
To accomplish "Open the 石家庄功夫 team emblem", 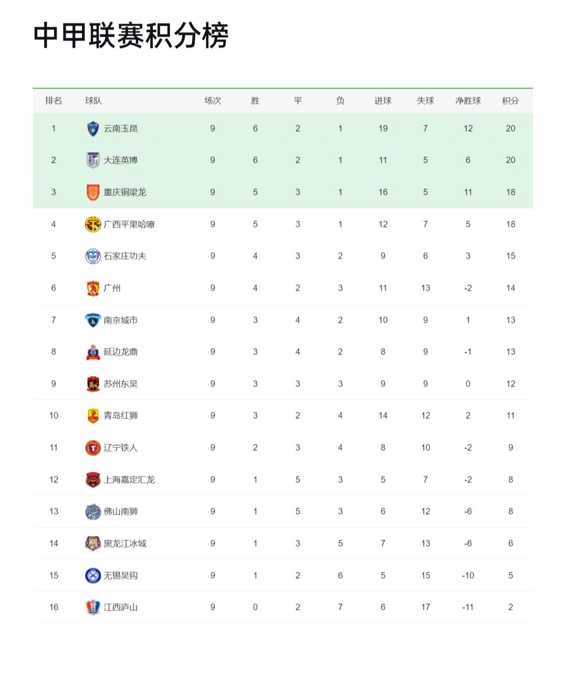I will point(93,256).
